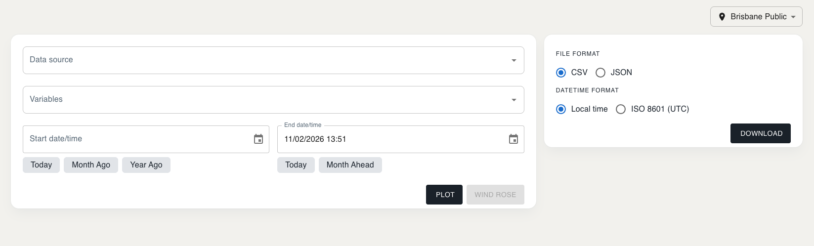Open the End date calendar picker icon
The width and height of the screenshot is (814, 246).
pos(514,139)
